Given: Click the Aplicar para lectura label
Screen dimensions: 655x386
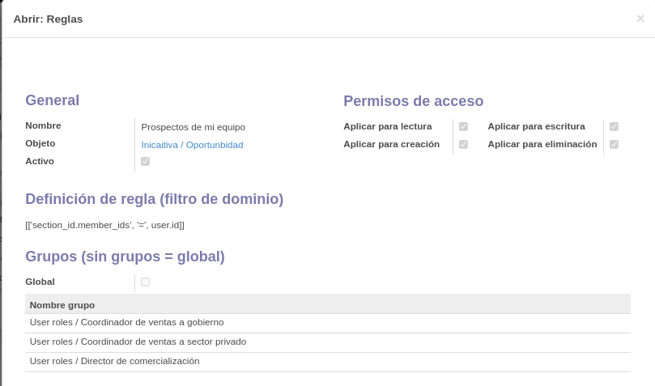Looking at the screenshot, I should point(388,126).
